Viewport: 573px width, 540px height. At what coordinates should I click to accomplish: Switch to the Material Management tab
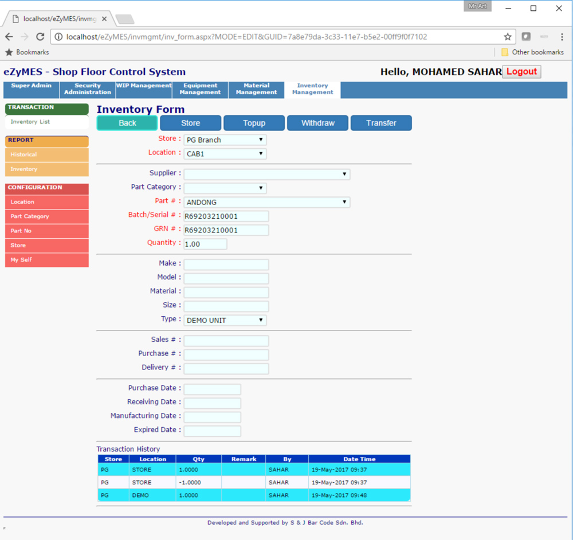256,89
